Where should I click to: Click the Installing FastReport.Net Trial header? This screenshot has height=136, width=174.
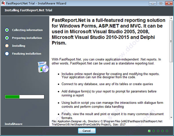28,10
